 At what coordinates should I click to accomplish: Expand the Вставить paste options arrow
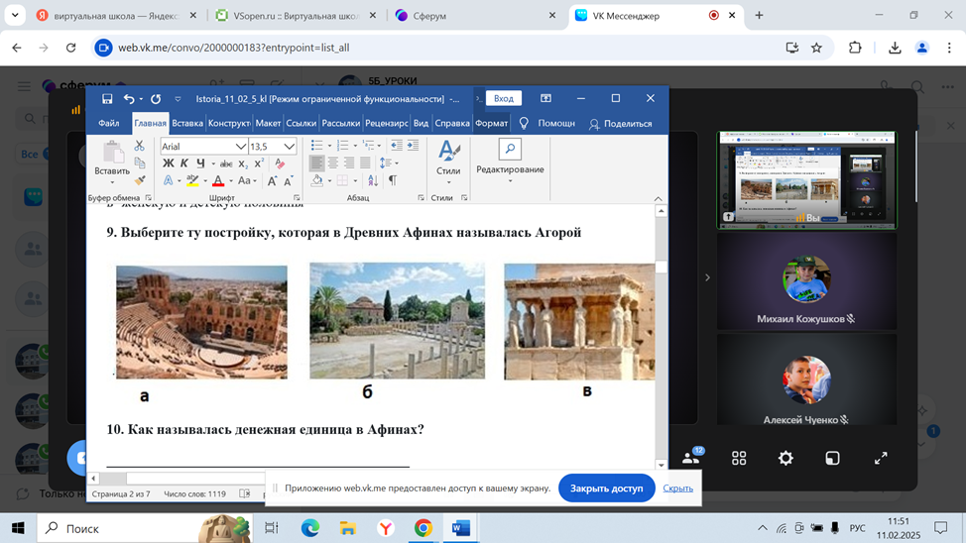click(x=112, y=182)
